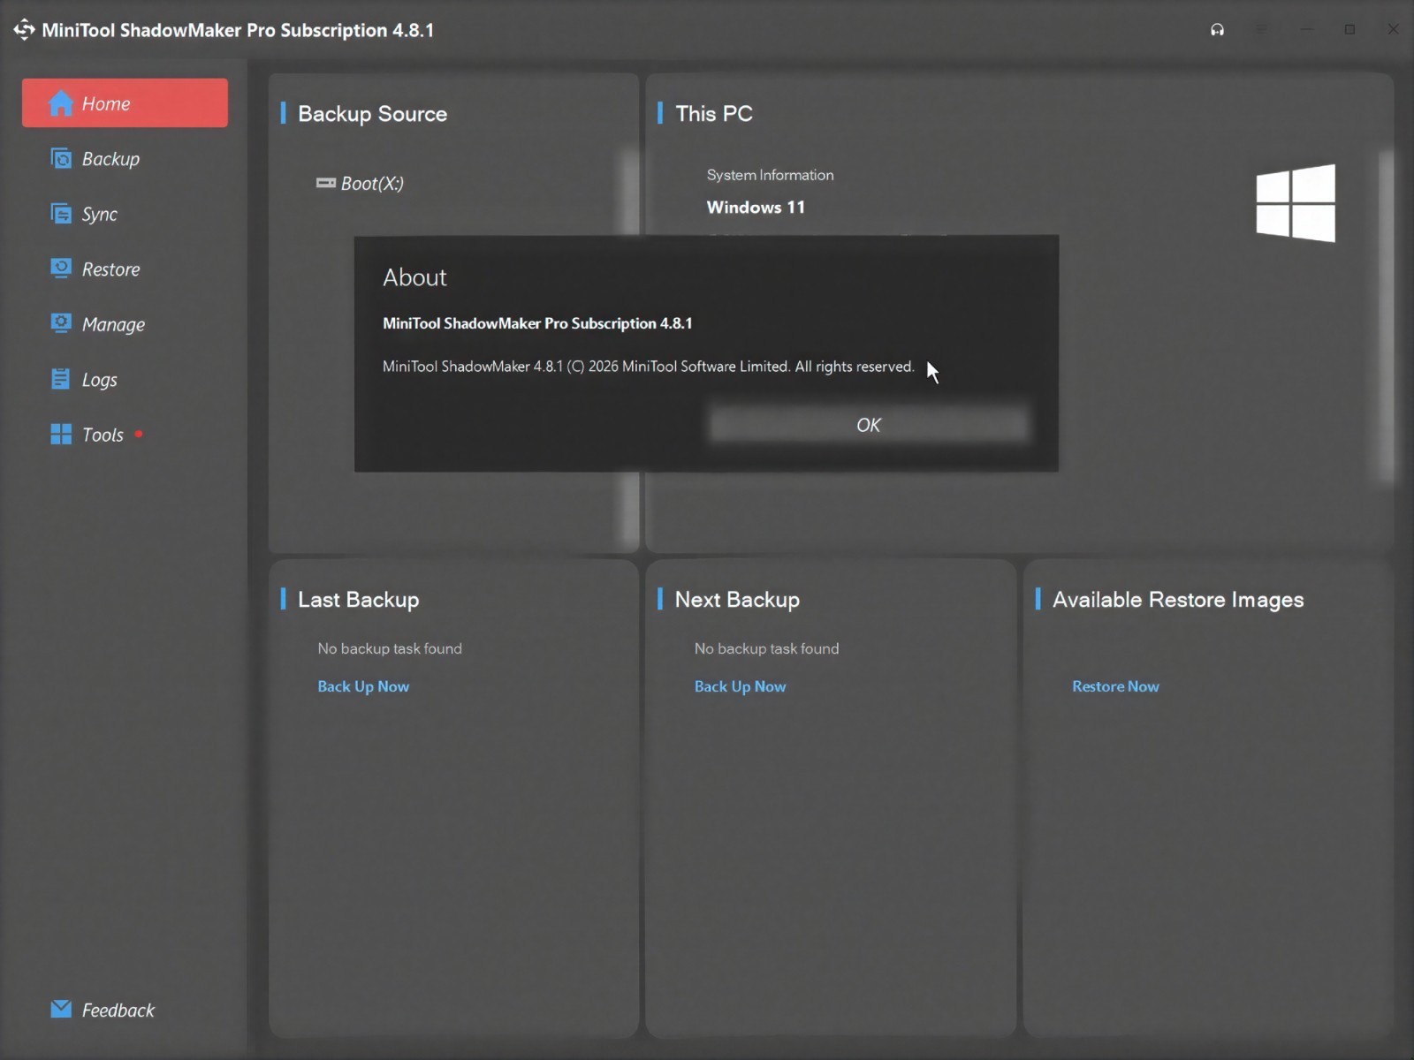The image size is (1414, 1060).
Task: Click the Restore Now link
Action: click(x=1115, y=686)
